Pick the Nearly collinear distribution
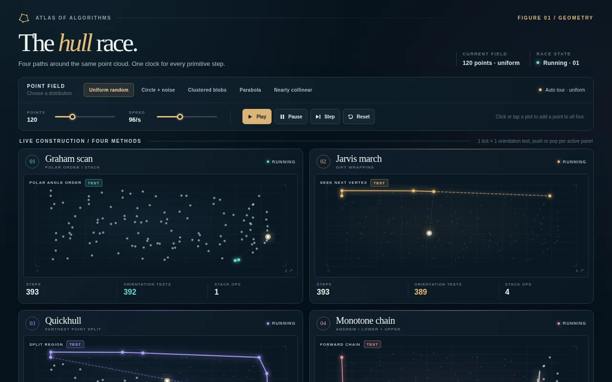612x382 pixels. coord(293,90)
